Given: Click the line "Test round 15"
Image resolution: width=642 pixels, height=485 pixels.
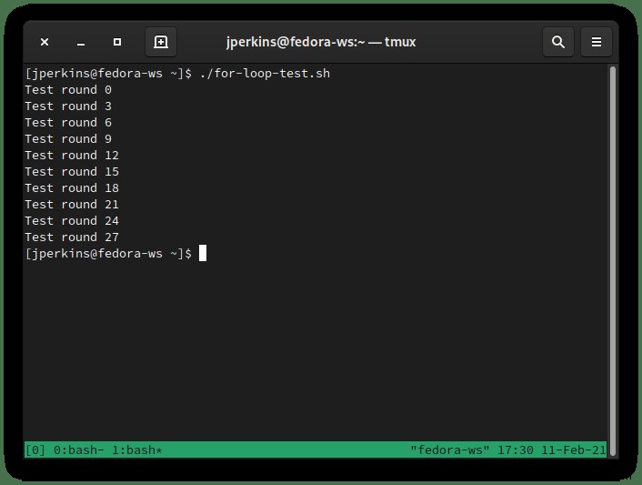Looking at the screenshot, I should point(72,172).
